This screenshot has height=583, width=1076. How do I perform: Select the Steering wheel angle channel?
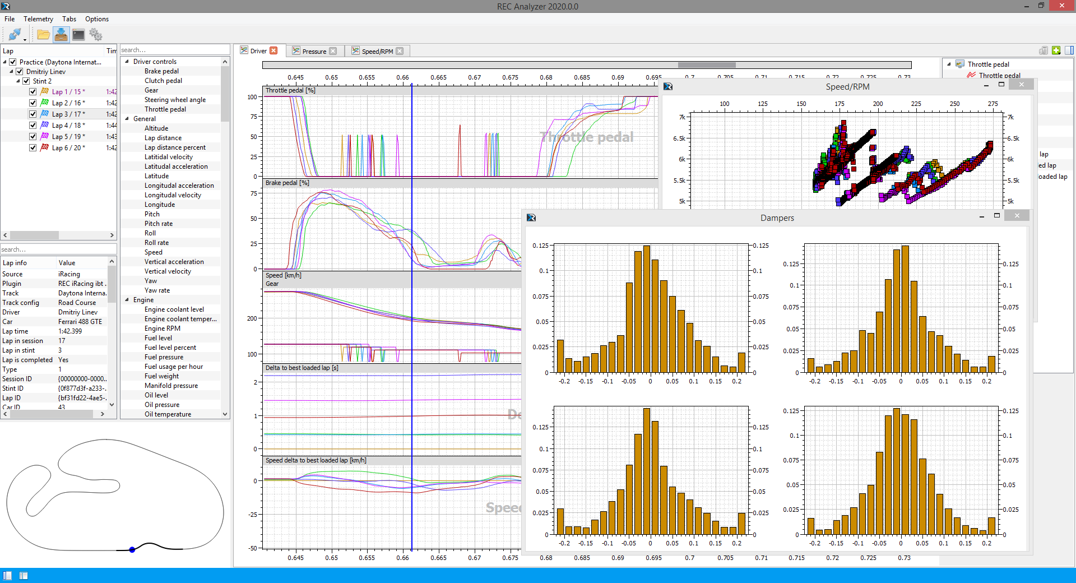tap(175, 100)
